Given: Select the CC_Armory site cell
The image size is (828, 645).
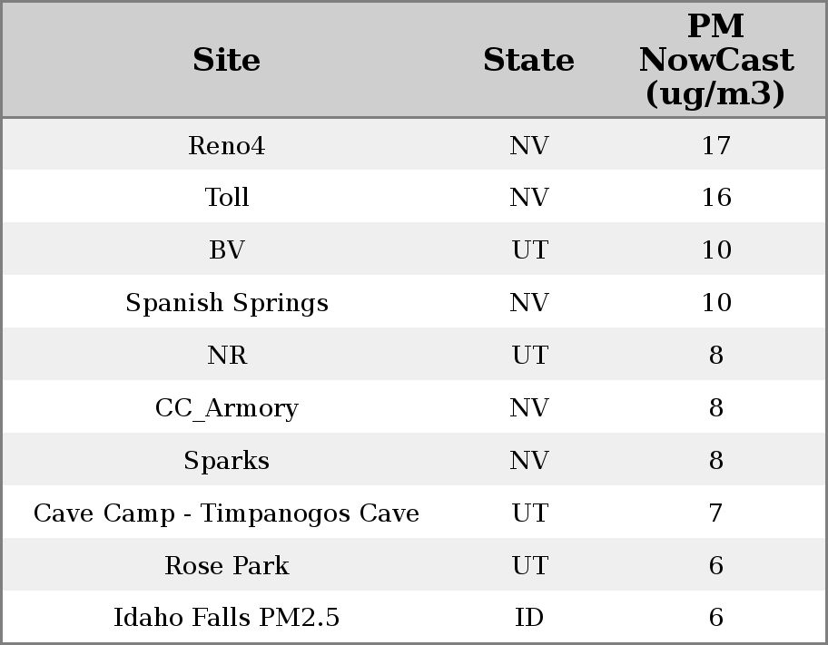Looking at the screenshot, I should (x=227, y=408).
